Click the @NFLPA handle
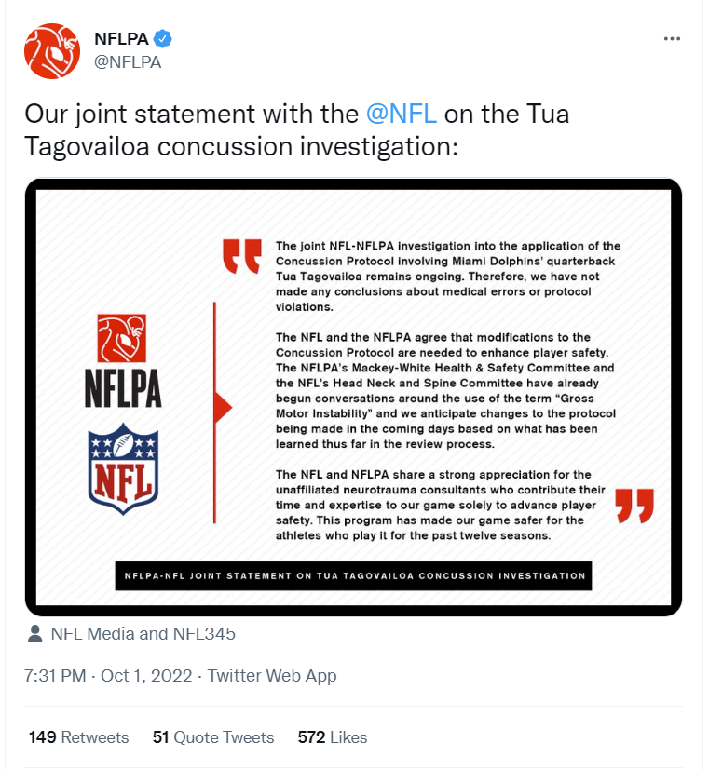The height and width of the screenshot is (770, 709). pyautogui.click(x=128, y=62)
